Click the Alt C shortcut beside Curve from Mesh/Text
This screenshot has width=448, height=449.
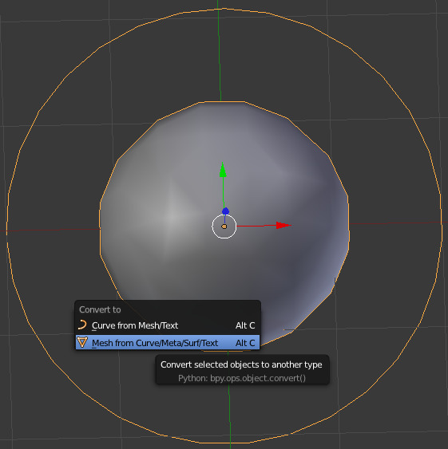[x=245, y=325]
